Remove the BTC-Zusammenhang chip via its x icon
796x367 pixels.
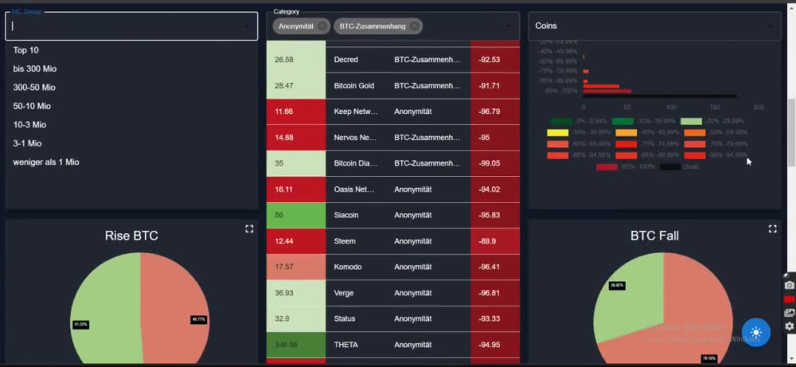414,26
